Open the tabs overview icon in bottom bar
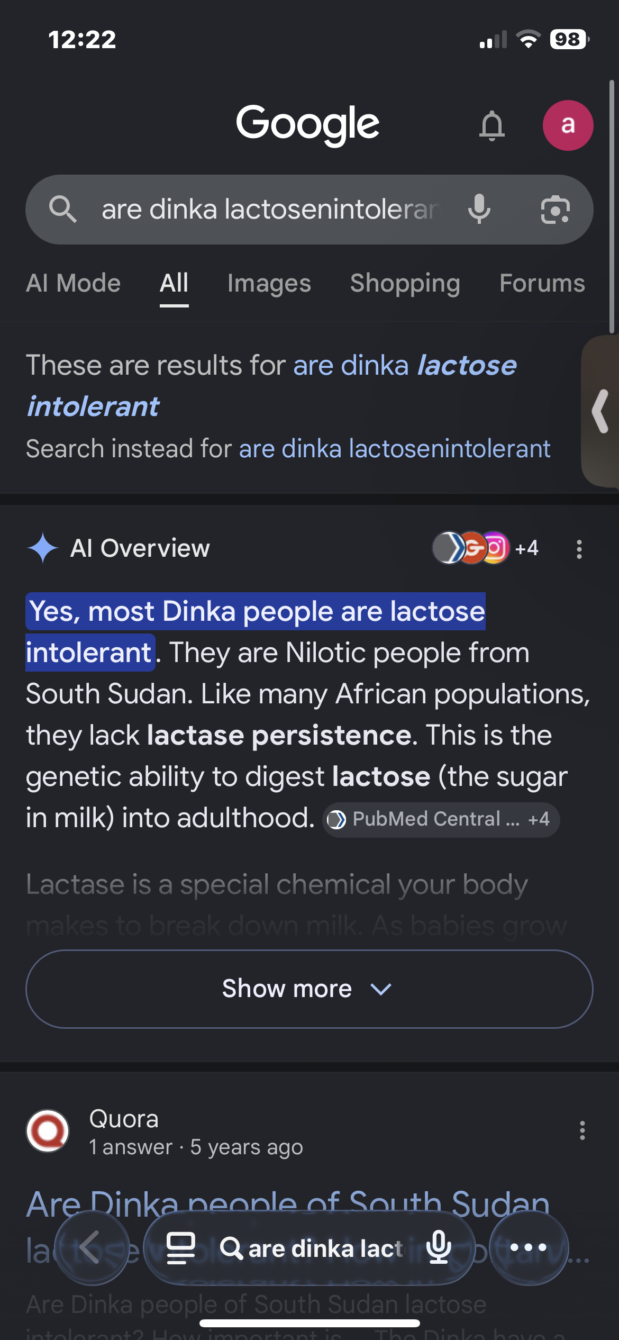 coord(181,1248)
